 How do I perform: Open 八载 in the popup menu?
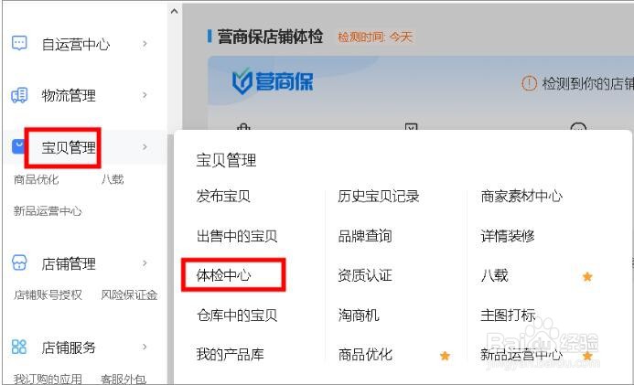tap(494, 275)
